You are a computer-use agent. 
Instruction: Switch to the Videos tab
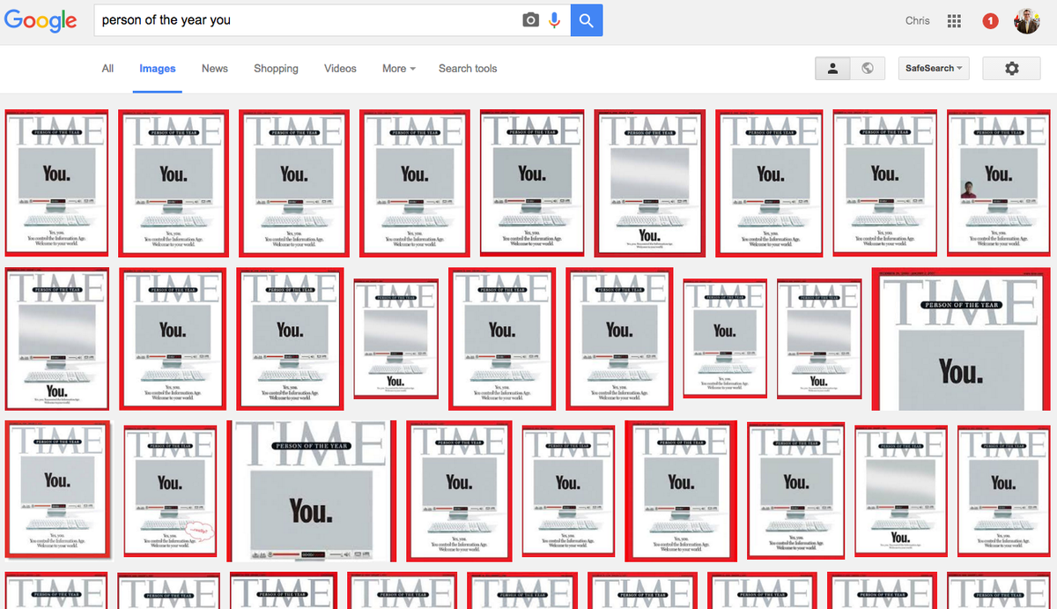coord(340,68)
